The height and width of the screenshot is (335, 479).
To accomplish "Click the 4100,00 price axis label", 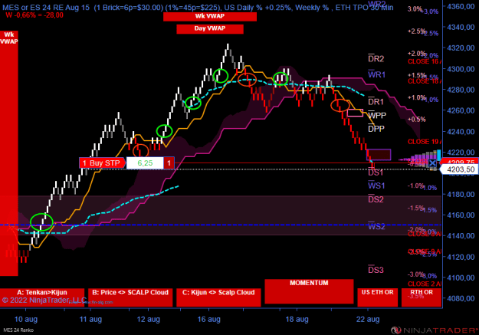I will click(461, 278).
